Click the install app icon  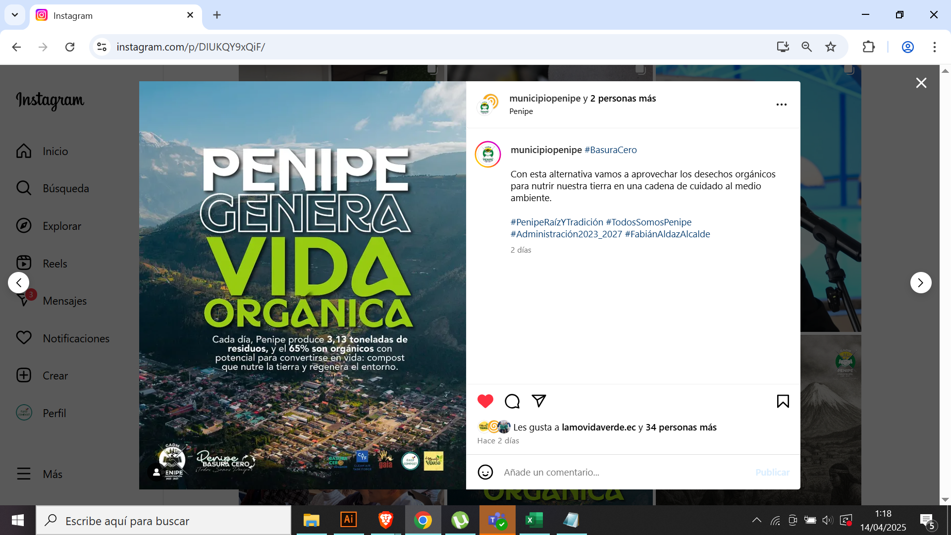pos(783,47)
